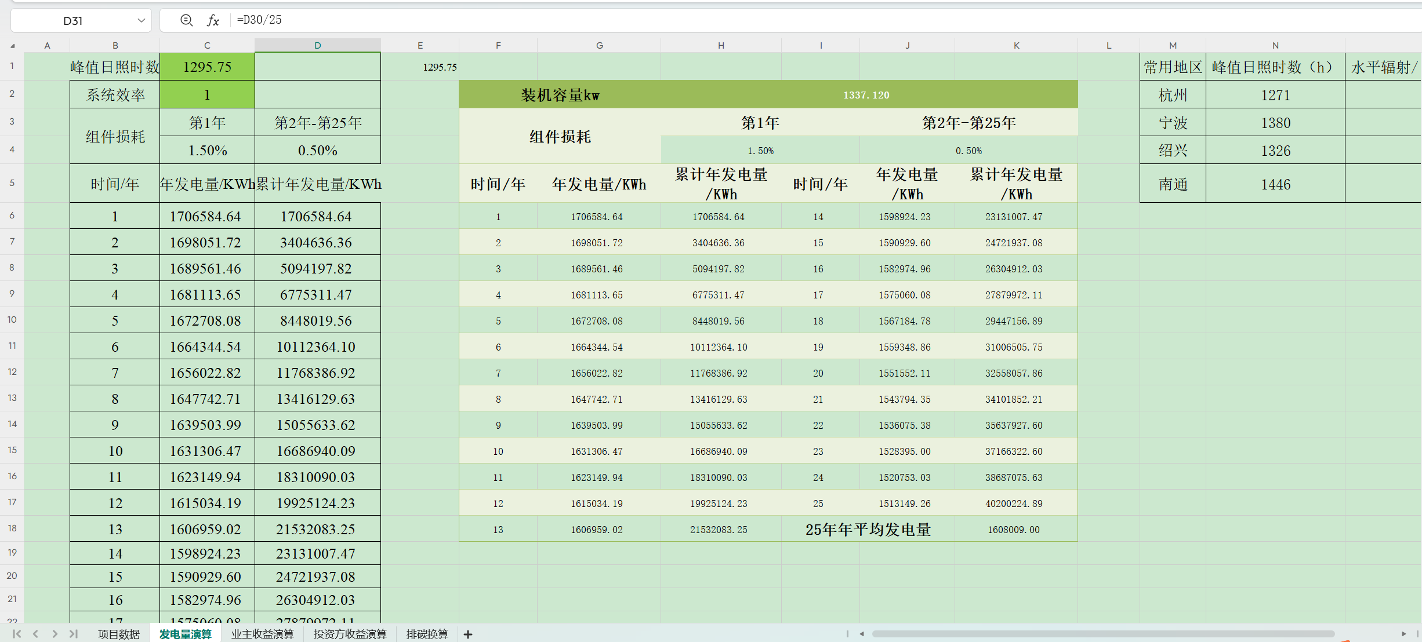Click the cell showing 8448019.56 in column D
The width and height of the screenshot is (1422, 642).
click(x=317, y=320)
